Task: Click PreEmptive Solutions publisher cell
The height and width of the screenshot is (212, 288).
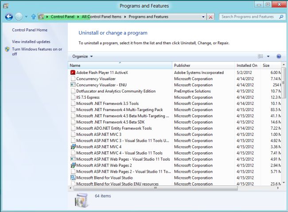Action: (192, 91)
